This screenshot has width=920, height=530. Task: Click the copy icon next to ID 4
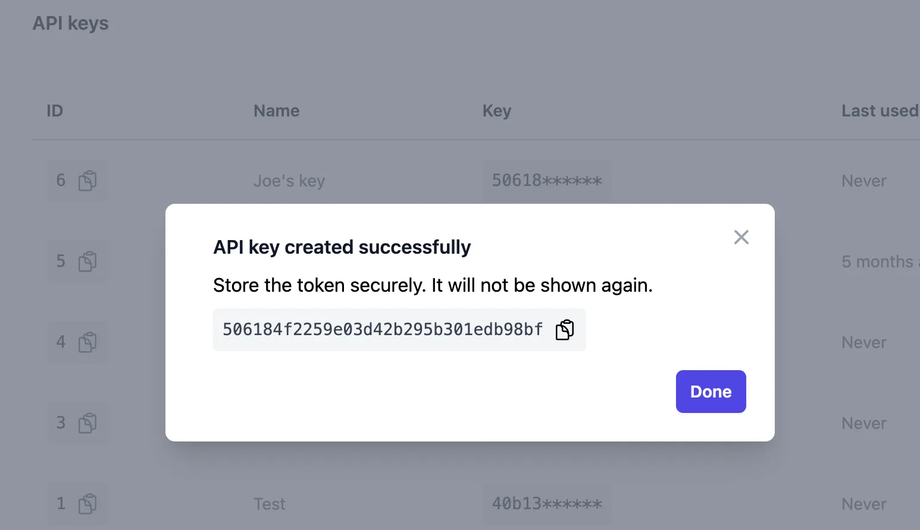coord(88,342)
